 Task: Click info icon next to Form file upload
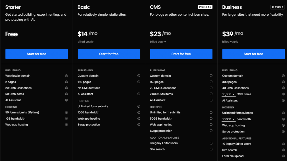pos(283,156)
